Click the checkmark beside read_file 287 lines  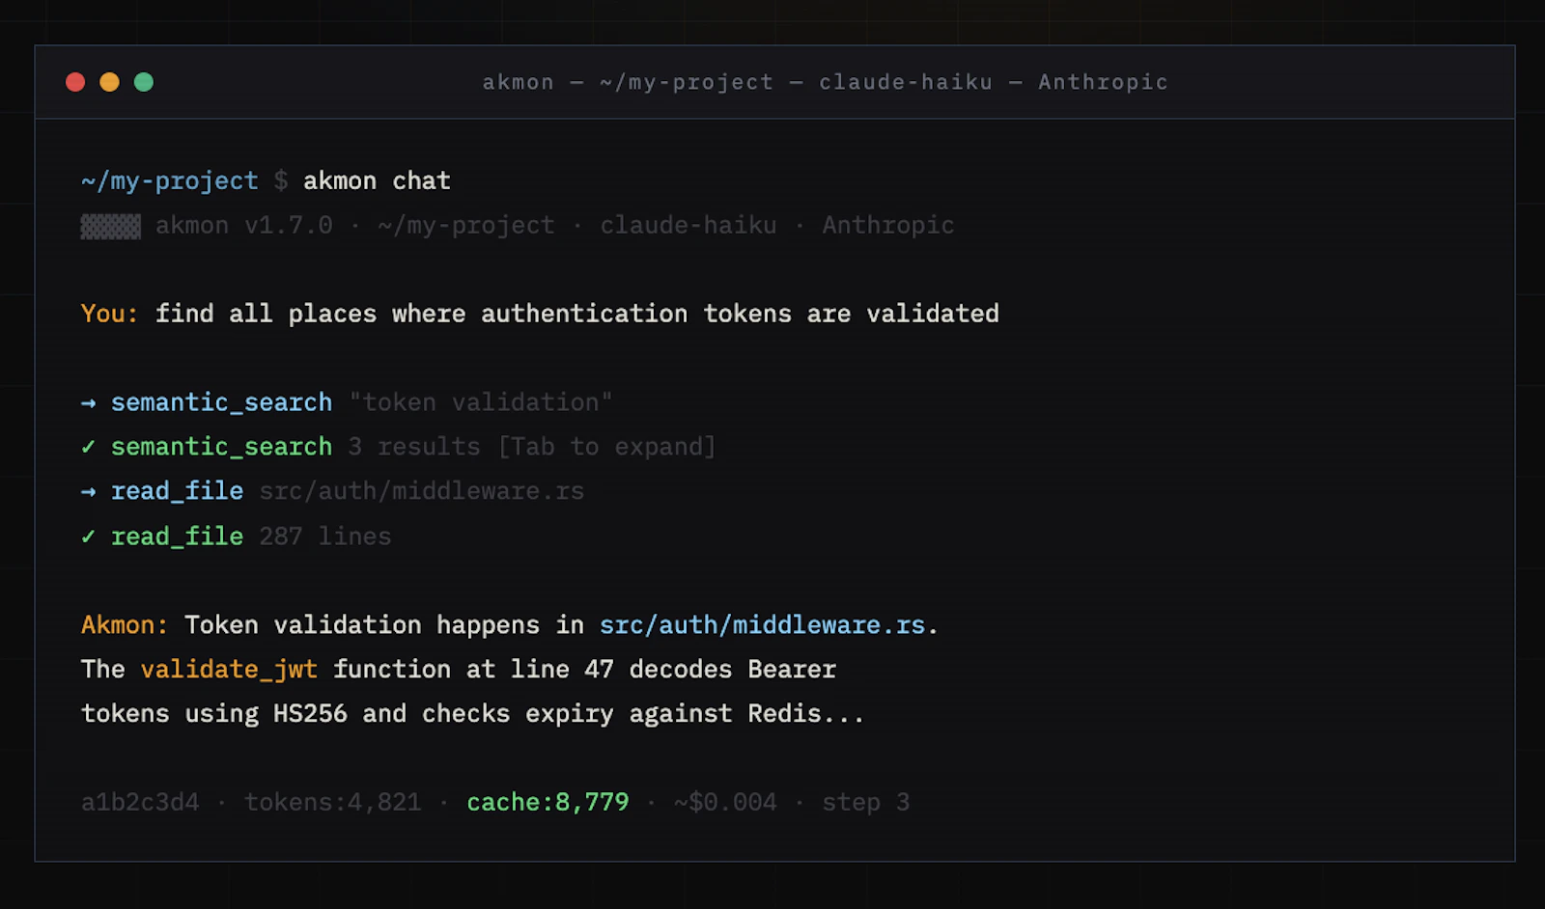tap(88, 536)
